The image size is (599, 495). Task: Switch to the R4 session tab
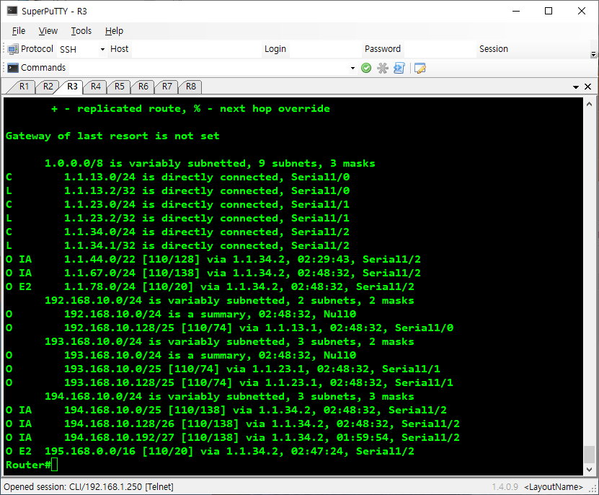[x=95, y=87]
